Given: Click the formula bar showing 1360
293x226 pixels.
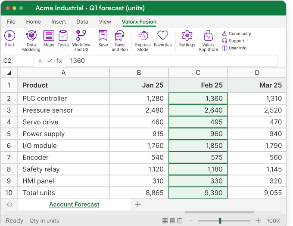Looking at the screenshot, I should pos(172,61).
